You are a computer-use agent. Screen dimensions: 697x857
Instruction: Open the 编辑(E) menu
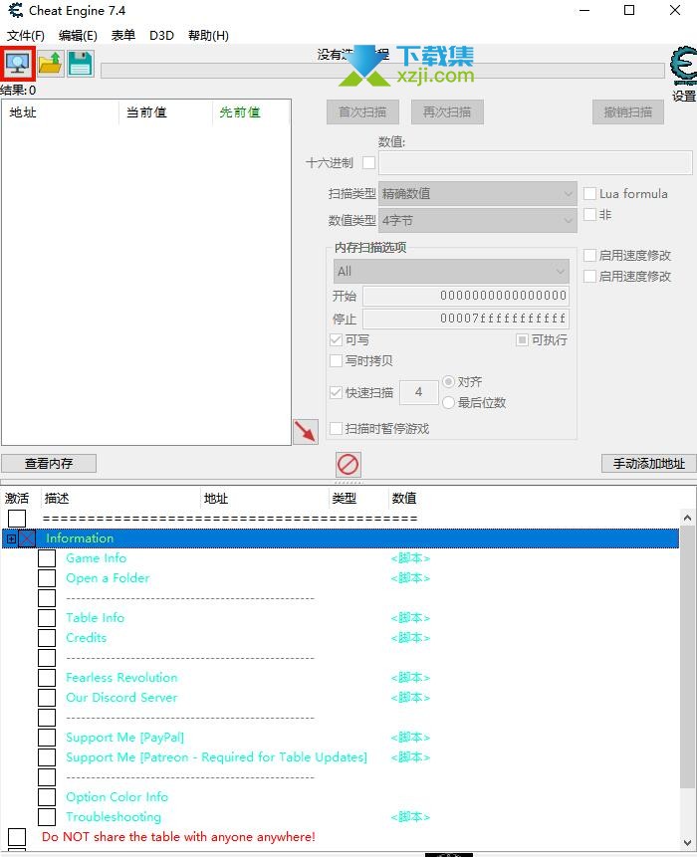point(78,36)
